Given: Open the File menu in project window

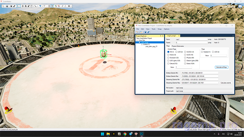Looking at the screenshot, I should pos(138,29).
